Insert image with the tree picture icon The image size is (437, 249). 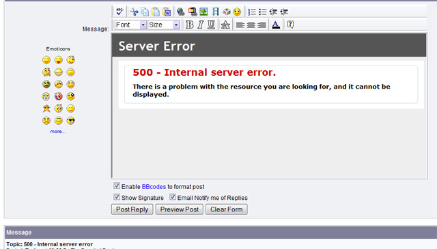pos(203,12)
